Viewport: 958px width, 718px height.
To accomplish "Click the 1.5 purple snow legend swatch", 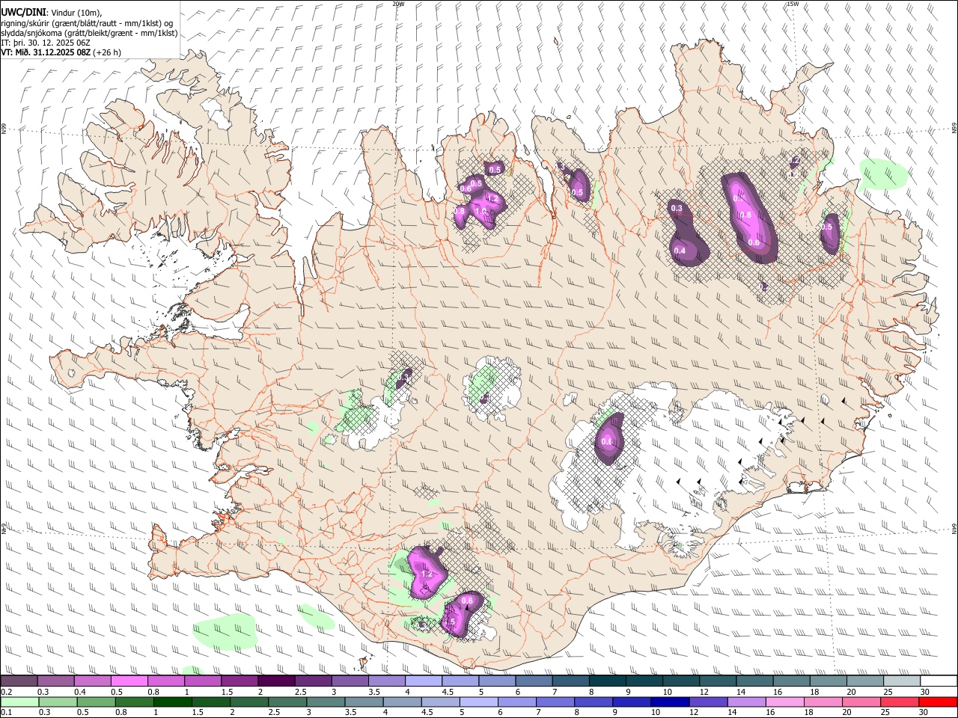I will click(x=239, y=681).
